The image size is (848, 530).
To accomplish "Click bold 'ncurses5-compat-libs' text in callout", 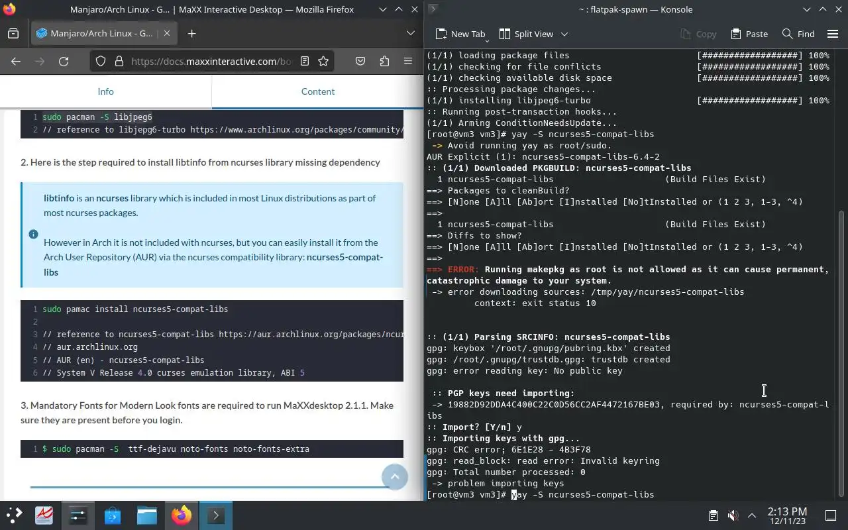I will click(213, 264).
